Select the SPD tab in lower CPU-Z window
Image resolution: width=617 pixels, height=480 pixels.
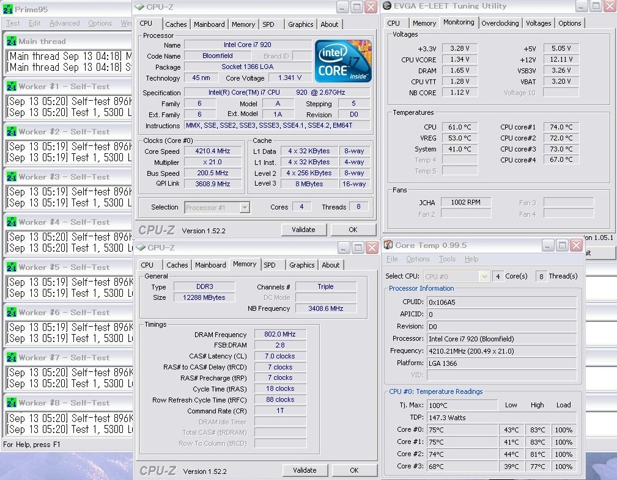[x=270, y=265]
